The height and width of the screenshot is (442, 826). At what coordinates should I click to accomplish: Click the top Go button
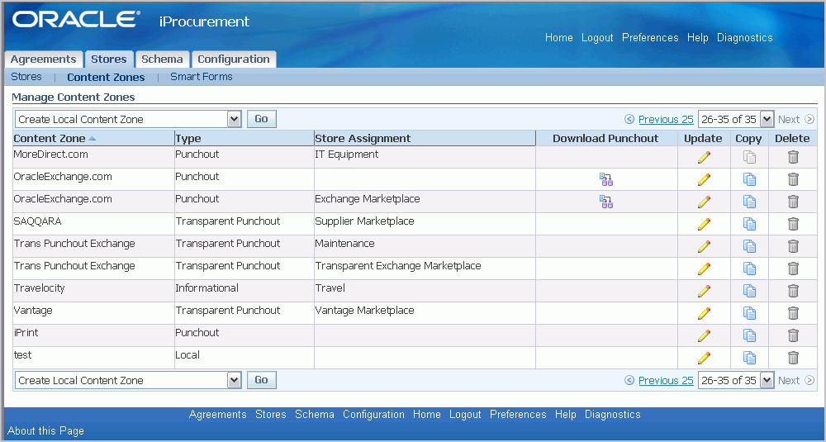click(261, 119)
